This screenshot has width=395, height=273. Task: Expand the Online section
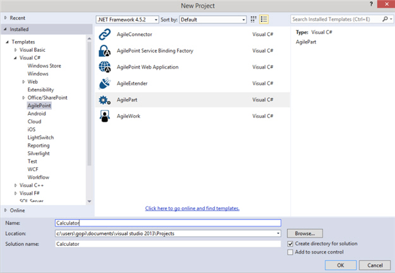[x=6, y=211]
